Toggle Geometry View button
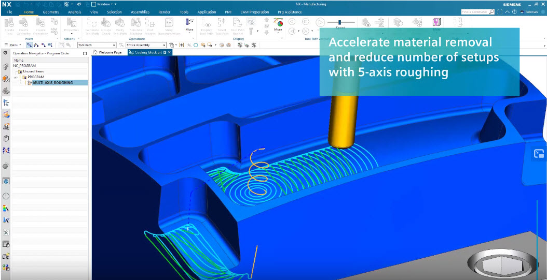547x280 pixels. tap(43, 45)
